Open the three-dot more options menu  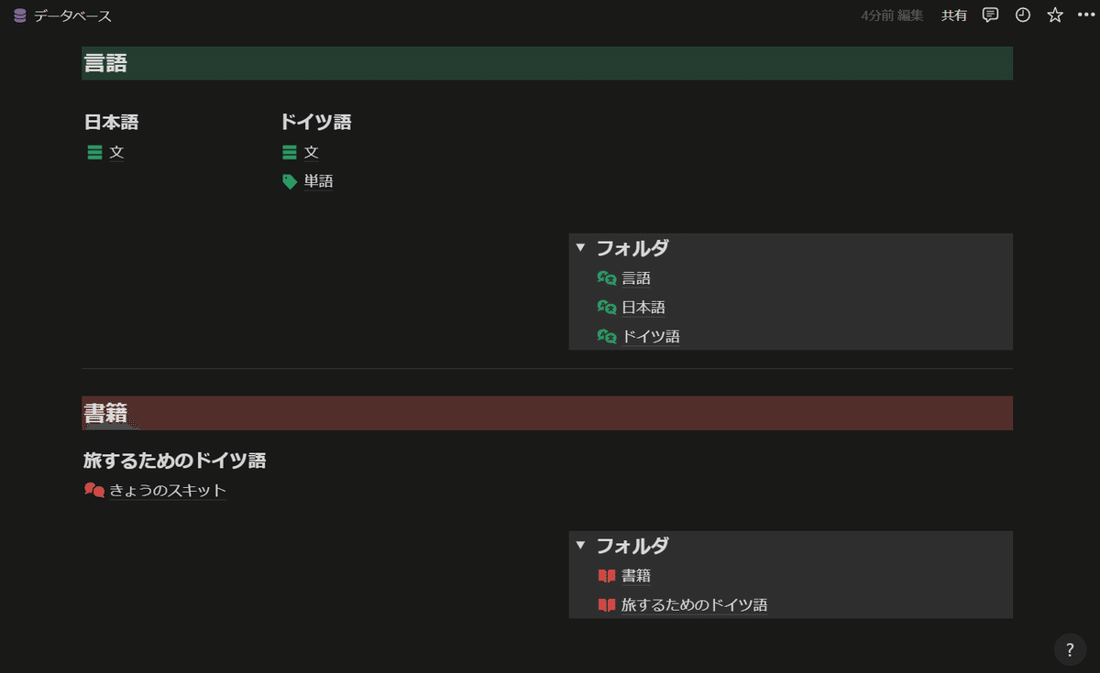[1086, 15]
